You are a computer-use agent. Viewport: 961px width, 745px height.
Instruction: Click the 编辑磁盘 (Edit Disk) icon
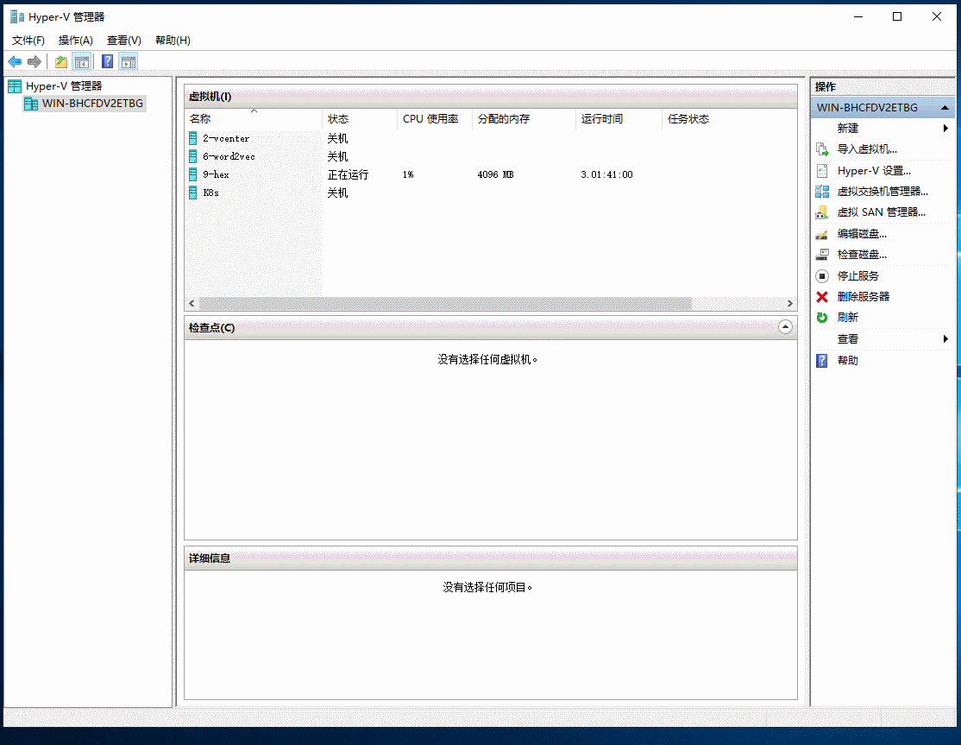[822, 233]
